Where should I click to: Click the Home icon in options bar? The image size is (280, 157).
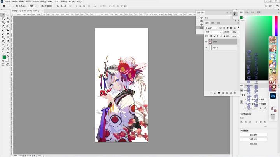[x=4, y=6]
